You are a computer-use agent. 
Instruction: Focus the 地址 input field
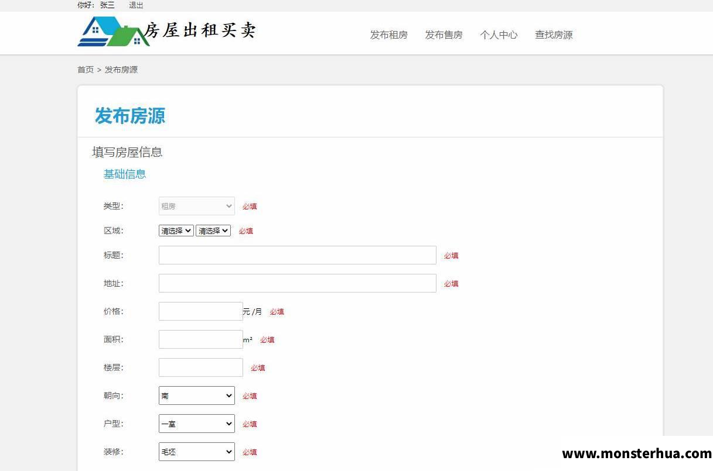298,283
